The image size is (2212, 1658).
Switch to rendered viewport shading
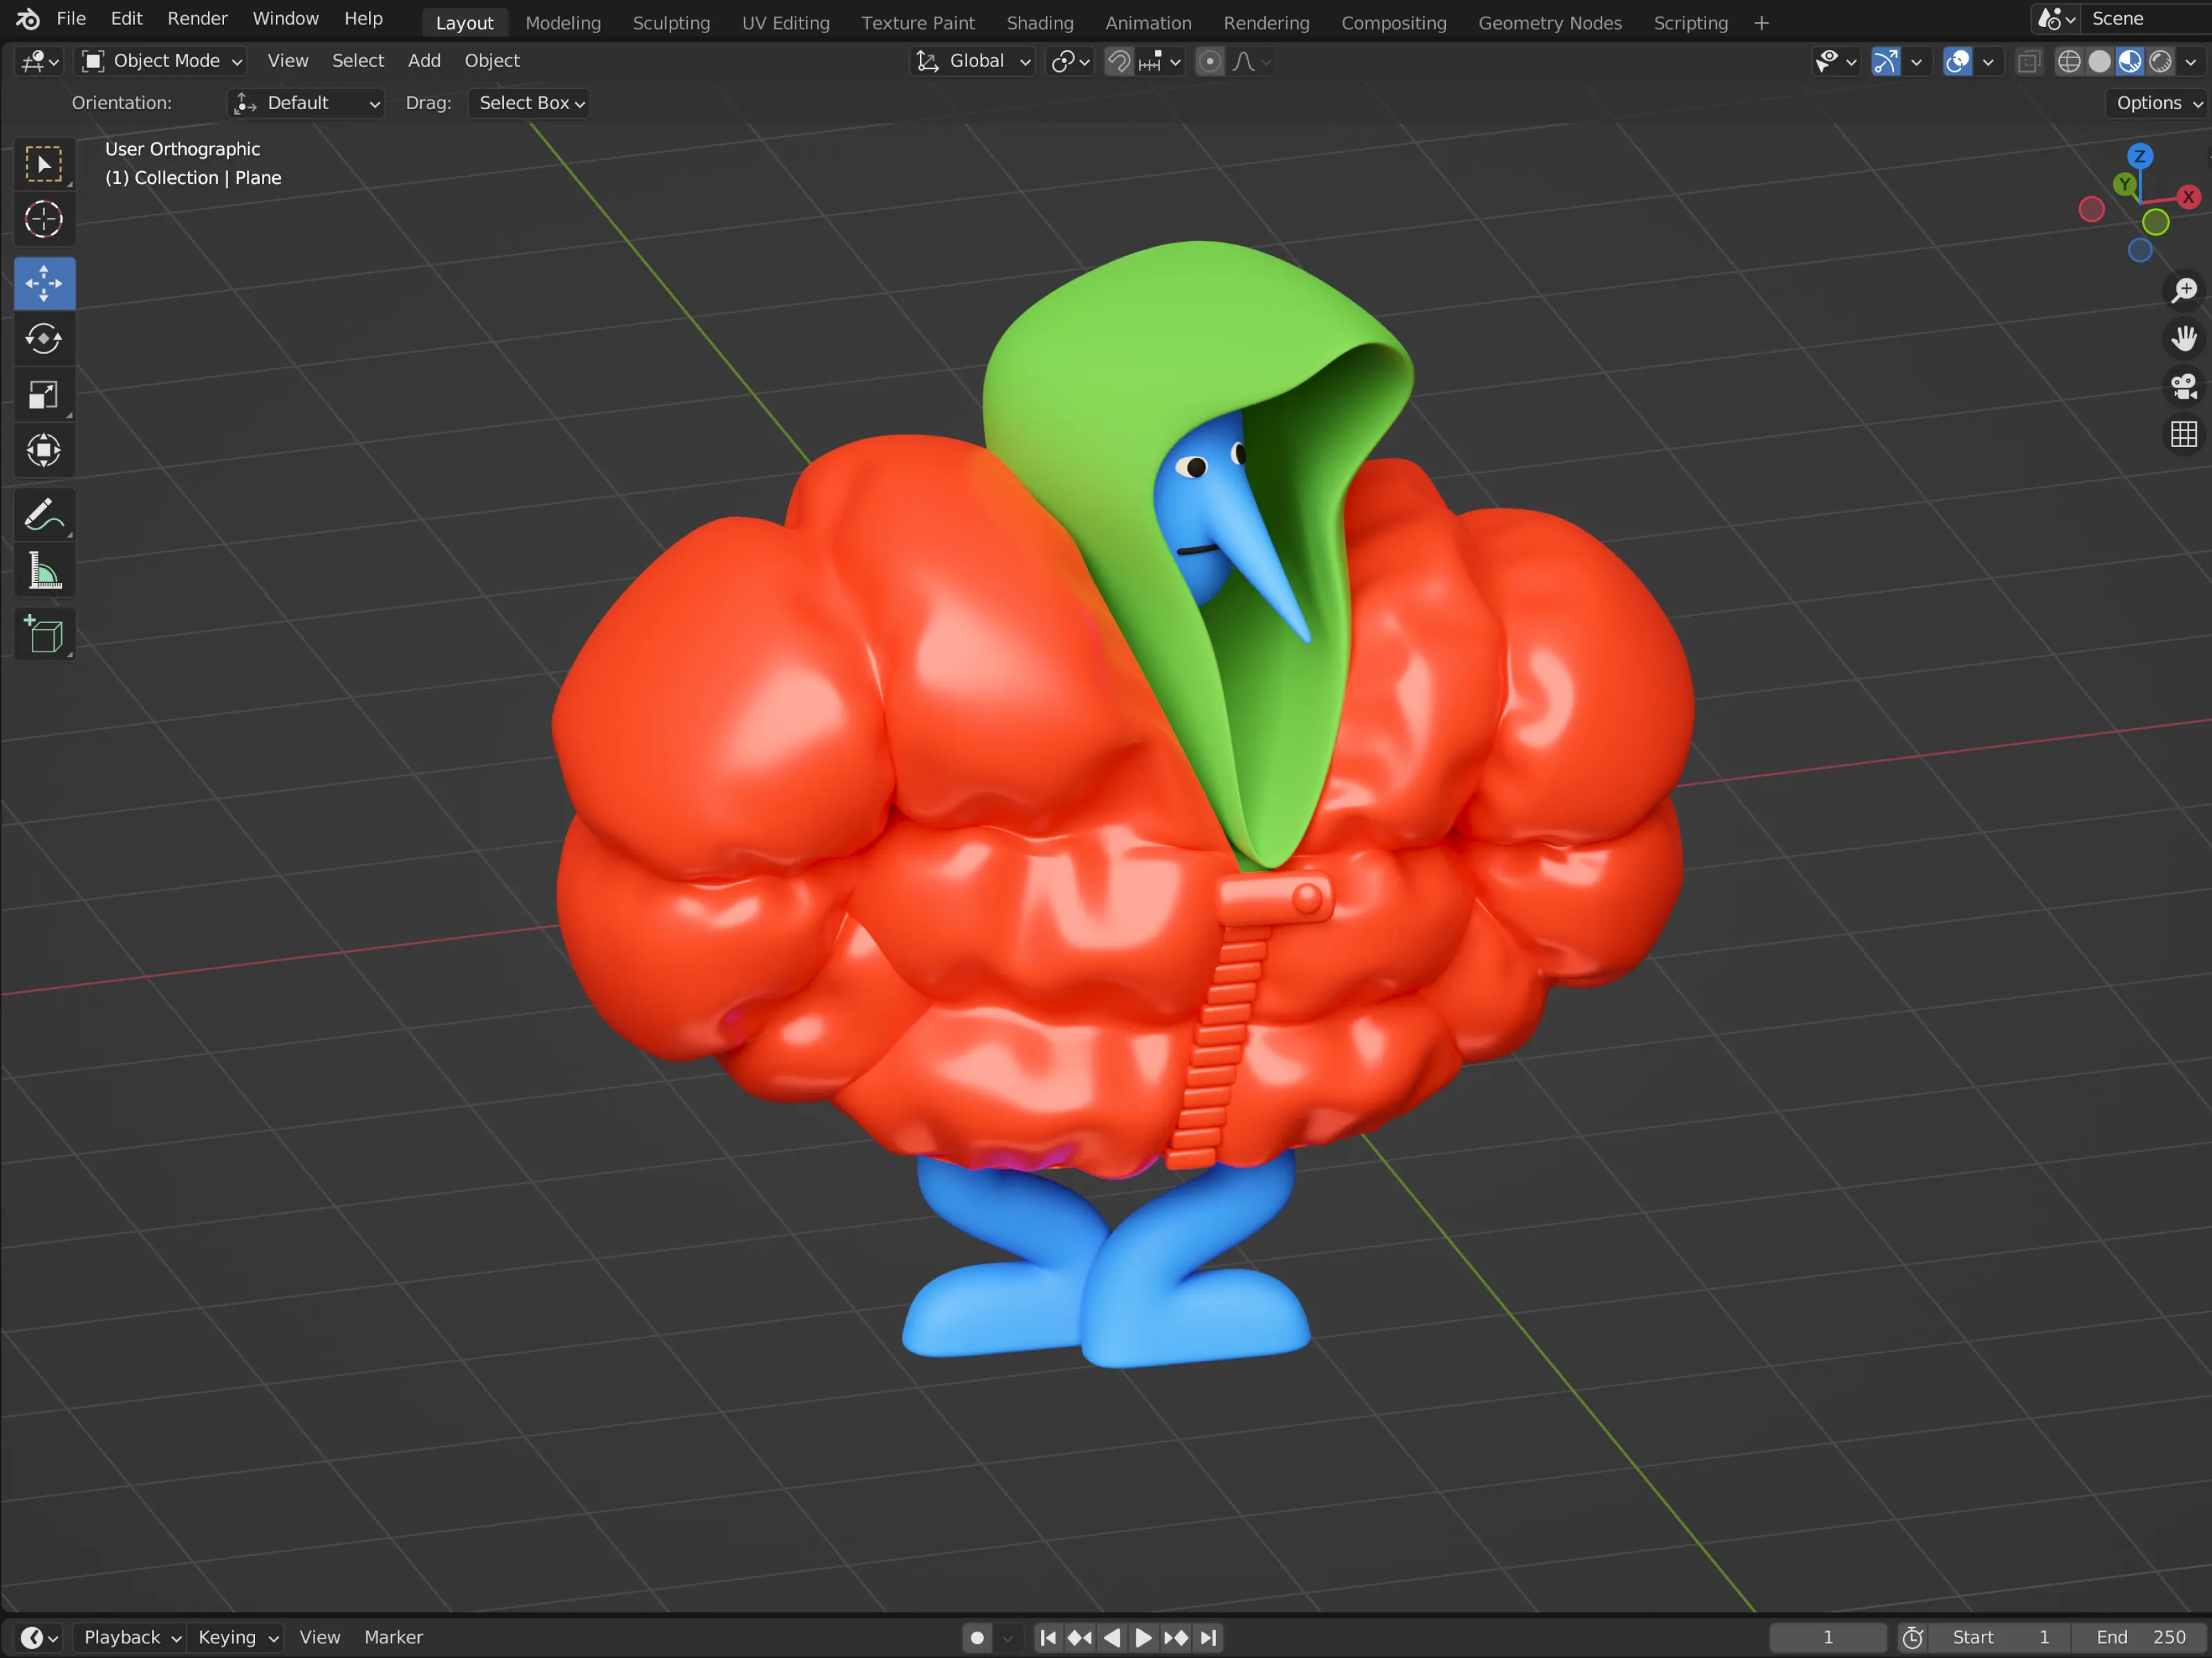coord(2160,62)
